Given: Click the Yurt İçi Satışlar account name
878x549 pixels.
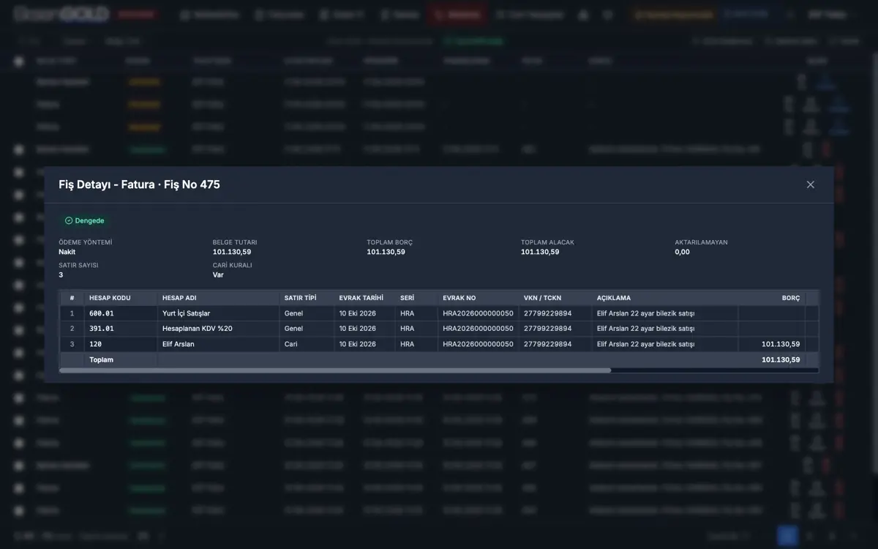Looking at the screenshot, I should (187, 313).
